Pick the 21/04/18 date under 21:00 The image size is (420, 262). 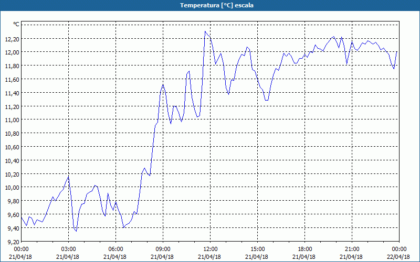click(x=351, y=257)
